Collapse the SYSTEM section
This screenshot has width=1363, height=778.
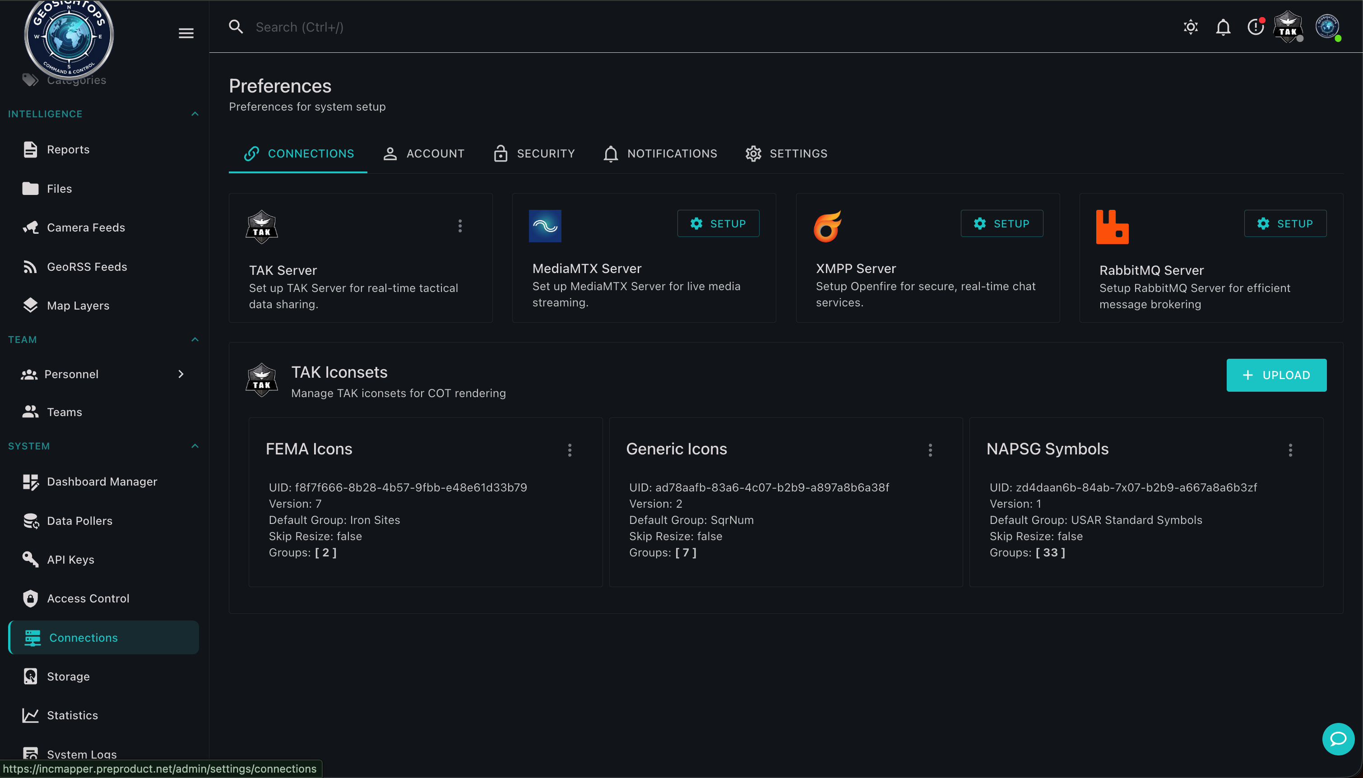click(195, 446)
